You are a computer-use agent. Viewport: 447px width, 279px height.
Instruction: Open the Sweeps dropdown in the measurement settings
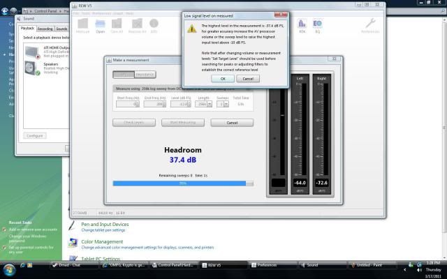226,104
